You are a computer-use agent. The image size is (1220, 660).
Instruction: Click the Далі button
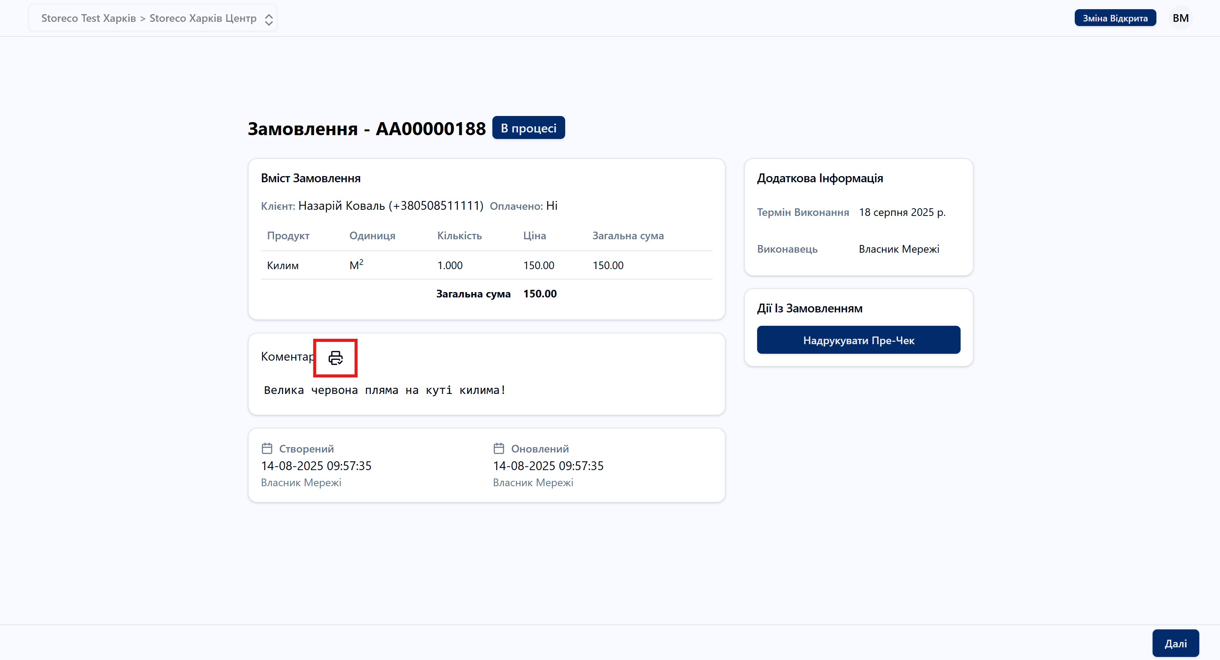coord(1176,643)
